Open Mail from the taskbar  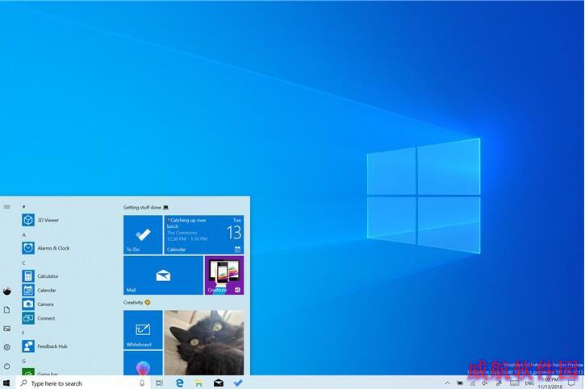(x=219, y=383)
